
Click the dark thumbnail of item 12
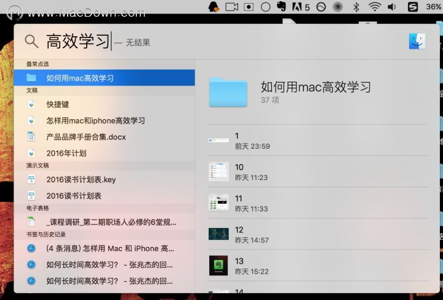[218, 234]
